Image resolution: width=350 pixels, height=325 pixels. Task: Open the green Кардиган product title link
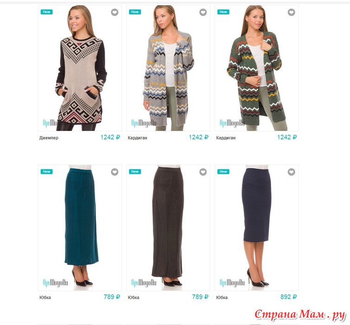click(226, 138)
